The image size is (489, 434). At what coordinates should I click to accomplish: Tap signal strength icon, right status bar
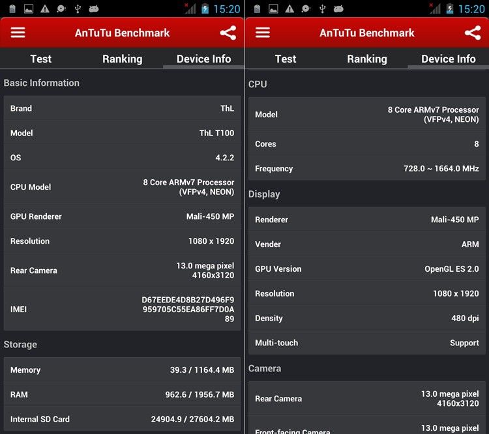tap(436, 8)
